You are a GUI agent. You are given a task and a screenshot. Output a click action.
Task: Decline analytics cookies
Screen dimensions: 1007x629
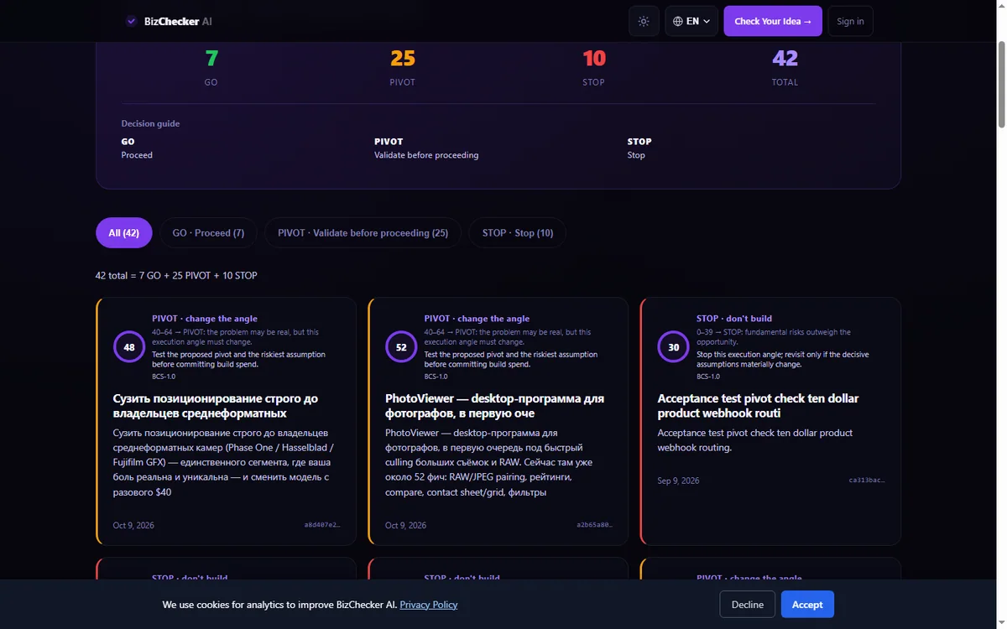pyautogui.click(x=748, y=605)
